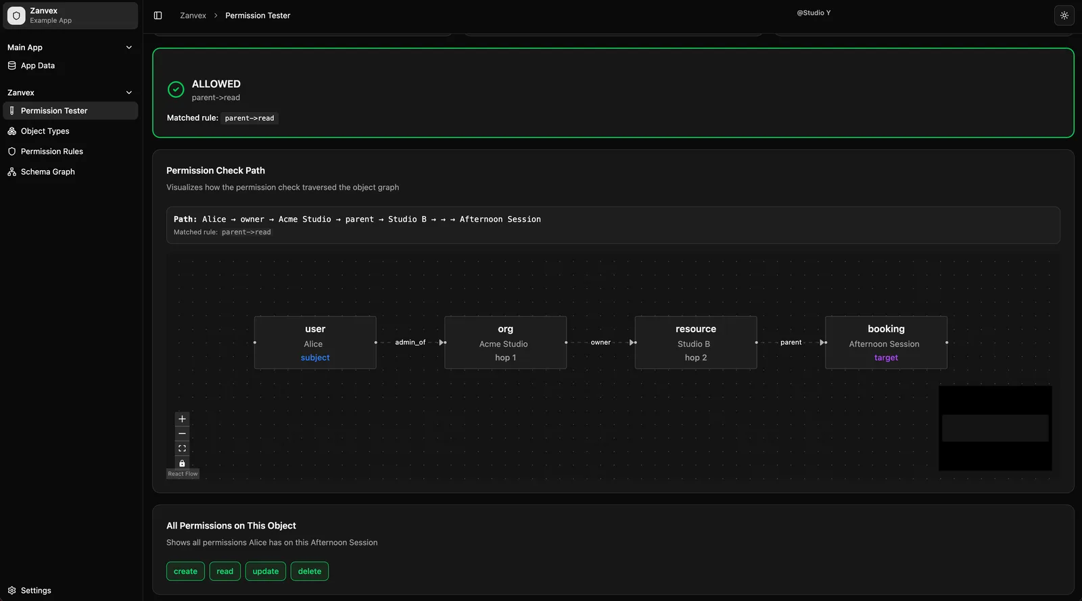1082x601 pixels.
Task: Click the Permission Tester flask icon
Action: pyautogui.click(x=11, y=111)
